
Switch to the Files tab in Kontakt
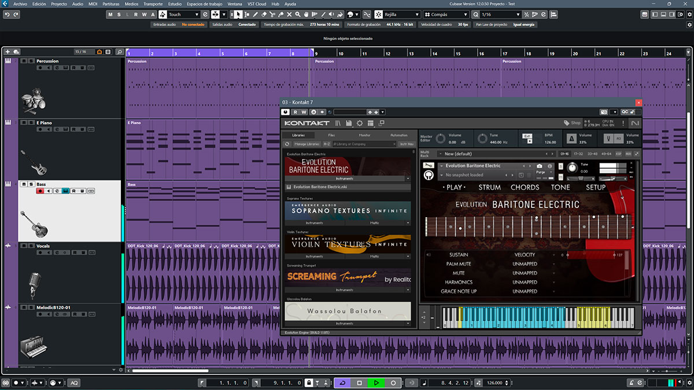pyautogui.click(x=332, y=135)
